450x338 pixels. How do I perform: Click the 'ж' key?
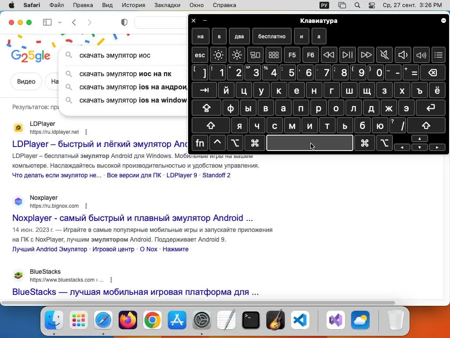[x=388, y=108]
